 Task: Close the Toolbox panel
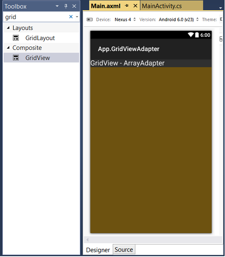click(74, 6)
